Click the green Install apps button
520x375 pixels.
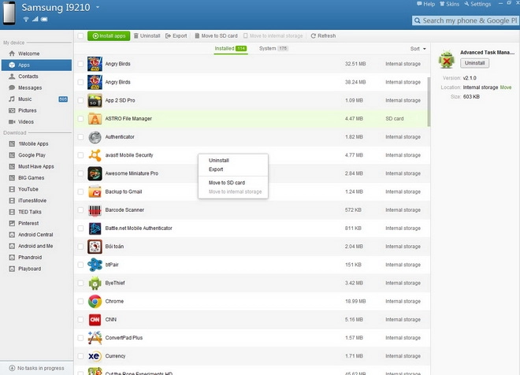(x=109, y=35)
